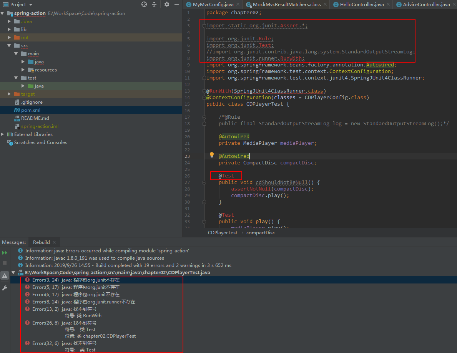Click the gray Stop square in Messages
This screenshot has width=457, height=353.
tap(5, 263)
